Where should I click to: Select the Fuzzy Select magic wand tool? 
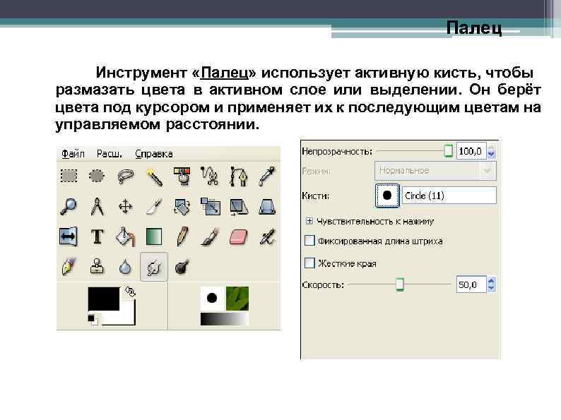[x=154, y=176]
